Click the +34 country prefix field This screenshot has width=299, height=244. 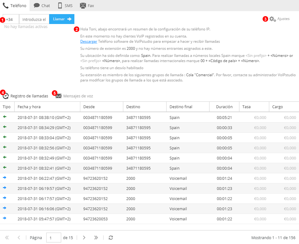(x=11, y=19)
